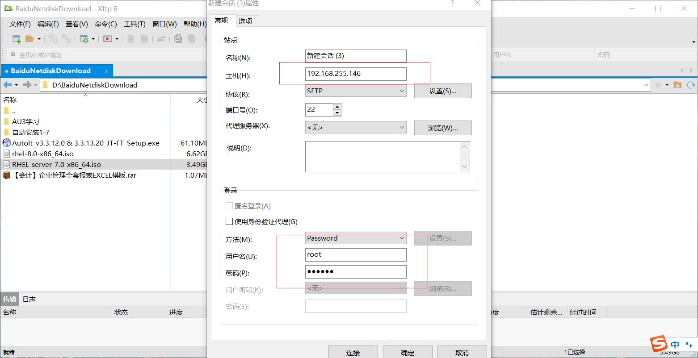Click the tab scroll-left arrow
The image size is (698, 358).
[x=682, y=71]
